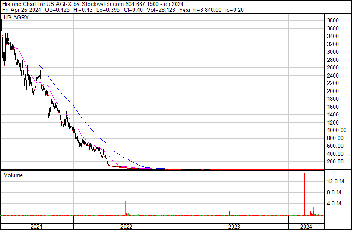Image resolution: width=352 pixels, height=230 pixels.
Task: Click the 4.0 M volume axis label
Action: click(335, 203)
